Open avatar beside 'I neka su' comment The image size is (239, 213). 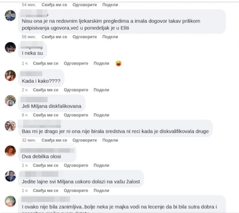pyautogui.click(x=10, y=47)
